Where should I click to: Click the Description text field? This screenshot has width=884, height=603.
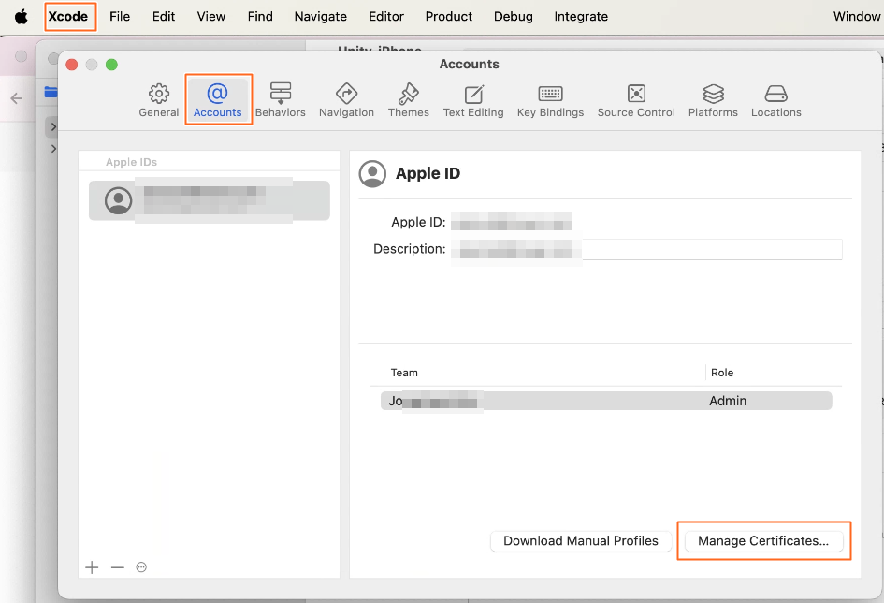646,249
